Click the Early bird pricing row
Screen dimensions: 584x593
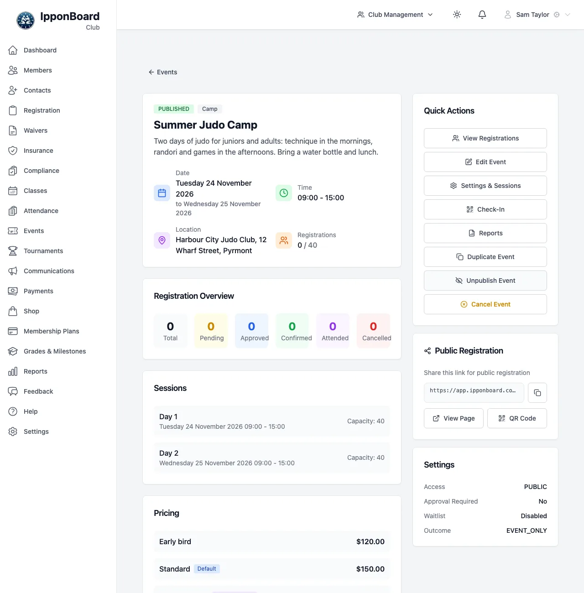pyautogui.click(x=272, y=541)
